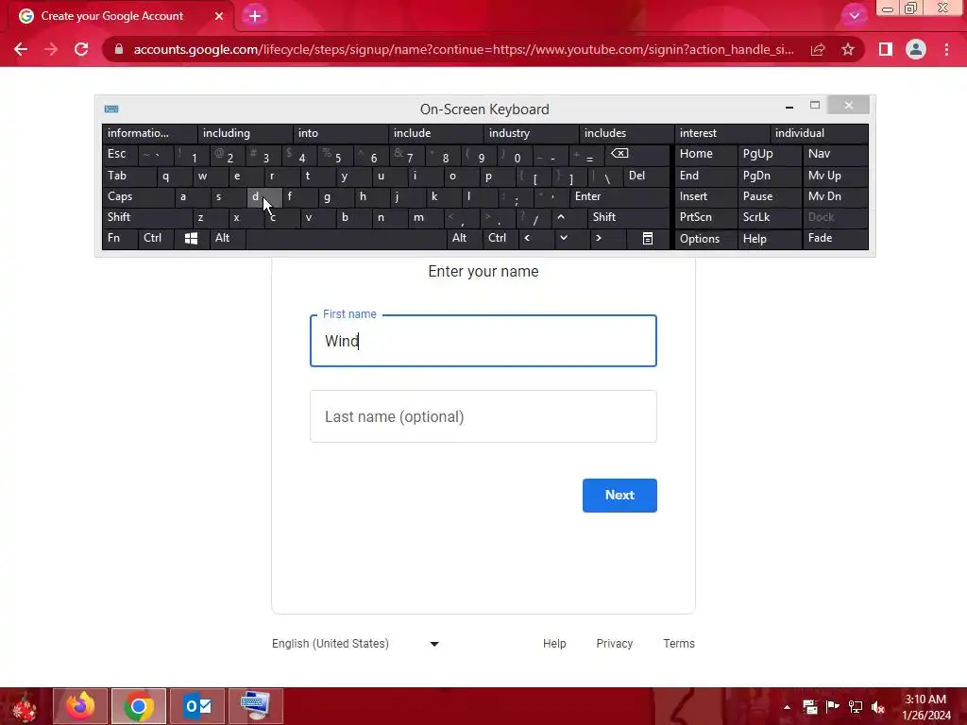Open On-Screen Keyboard taskbar icon

point(255,706)
